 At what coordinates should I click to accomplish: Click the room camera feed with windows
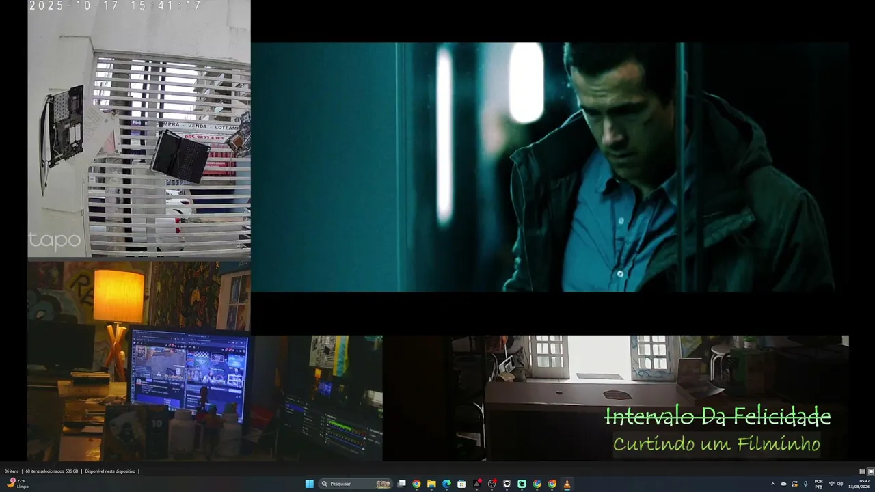[x=649, y=398]
